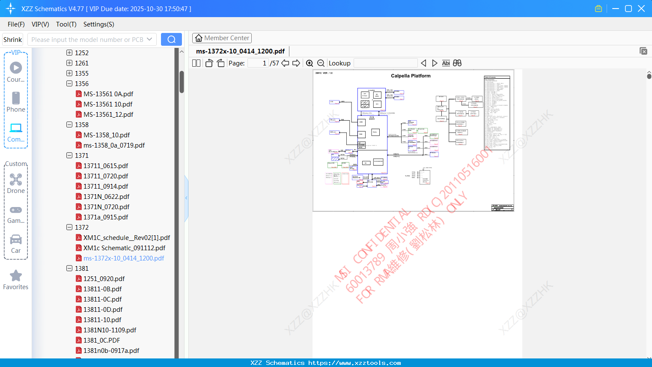Click the Shrink button
Viewport: 652px width, 367px height.
(13, 39)
